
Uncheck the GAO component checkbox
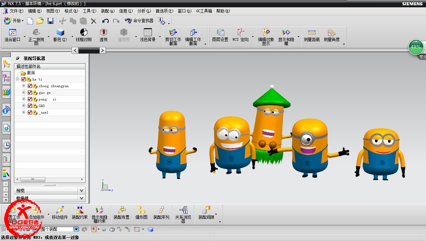(30, 106)
